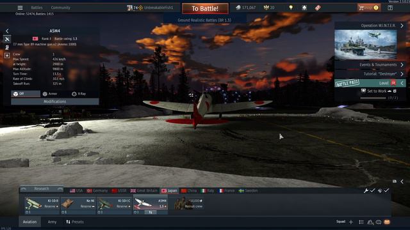The height and width of the screenshot is (230, 410).
Task: Click the small screenshot icon near crew bar
Action: tap(395, 181)
